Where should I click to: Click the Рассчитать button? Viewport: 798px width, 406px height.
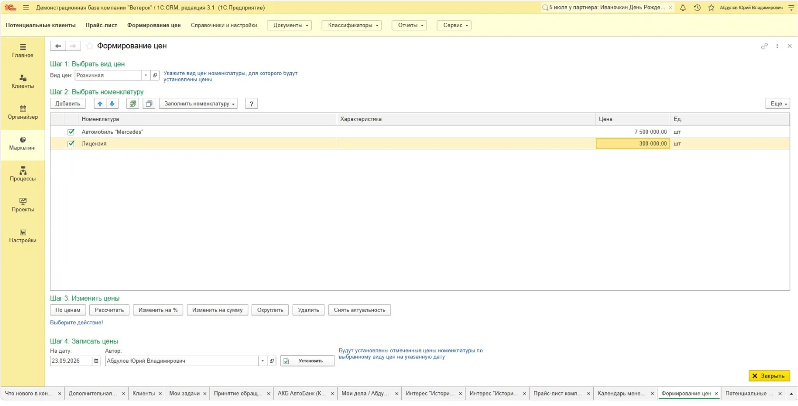pos(109,310)
